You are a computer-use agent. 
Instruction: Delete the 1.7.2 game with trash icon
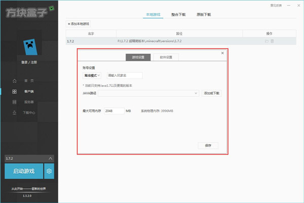[x=273, y=41]
